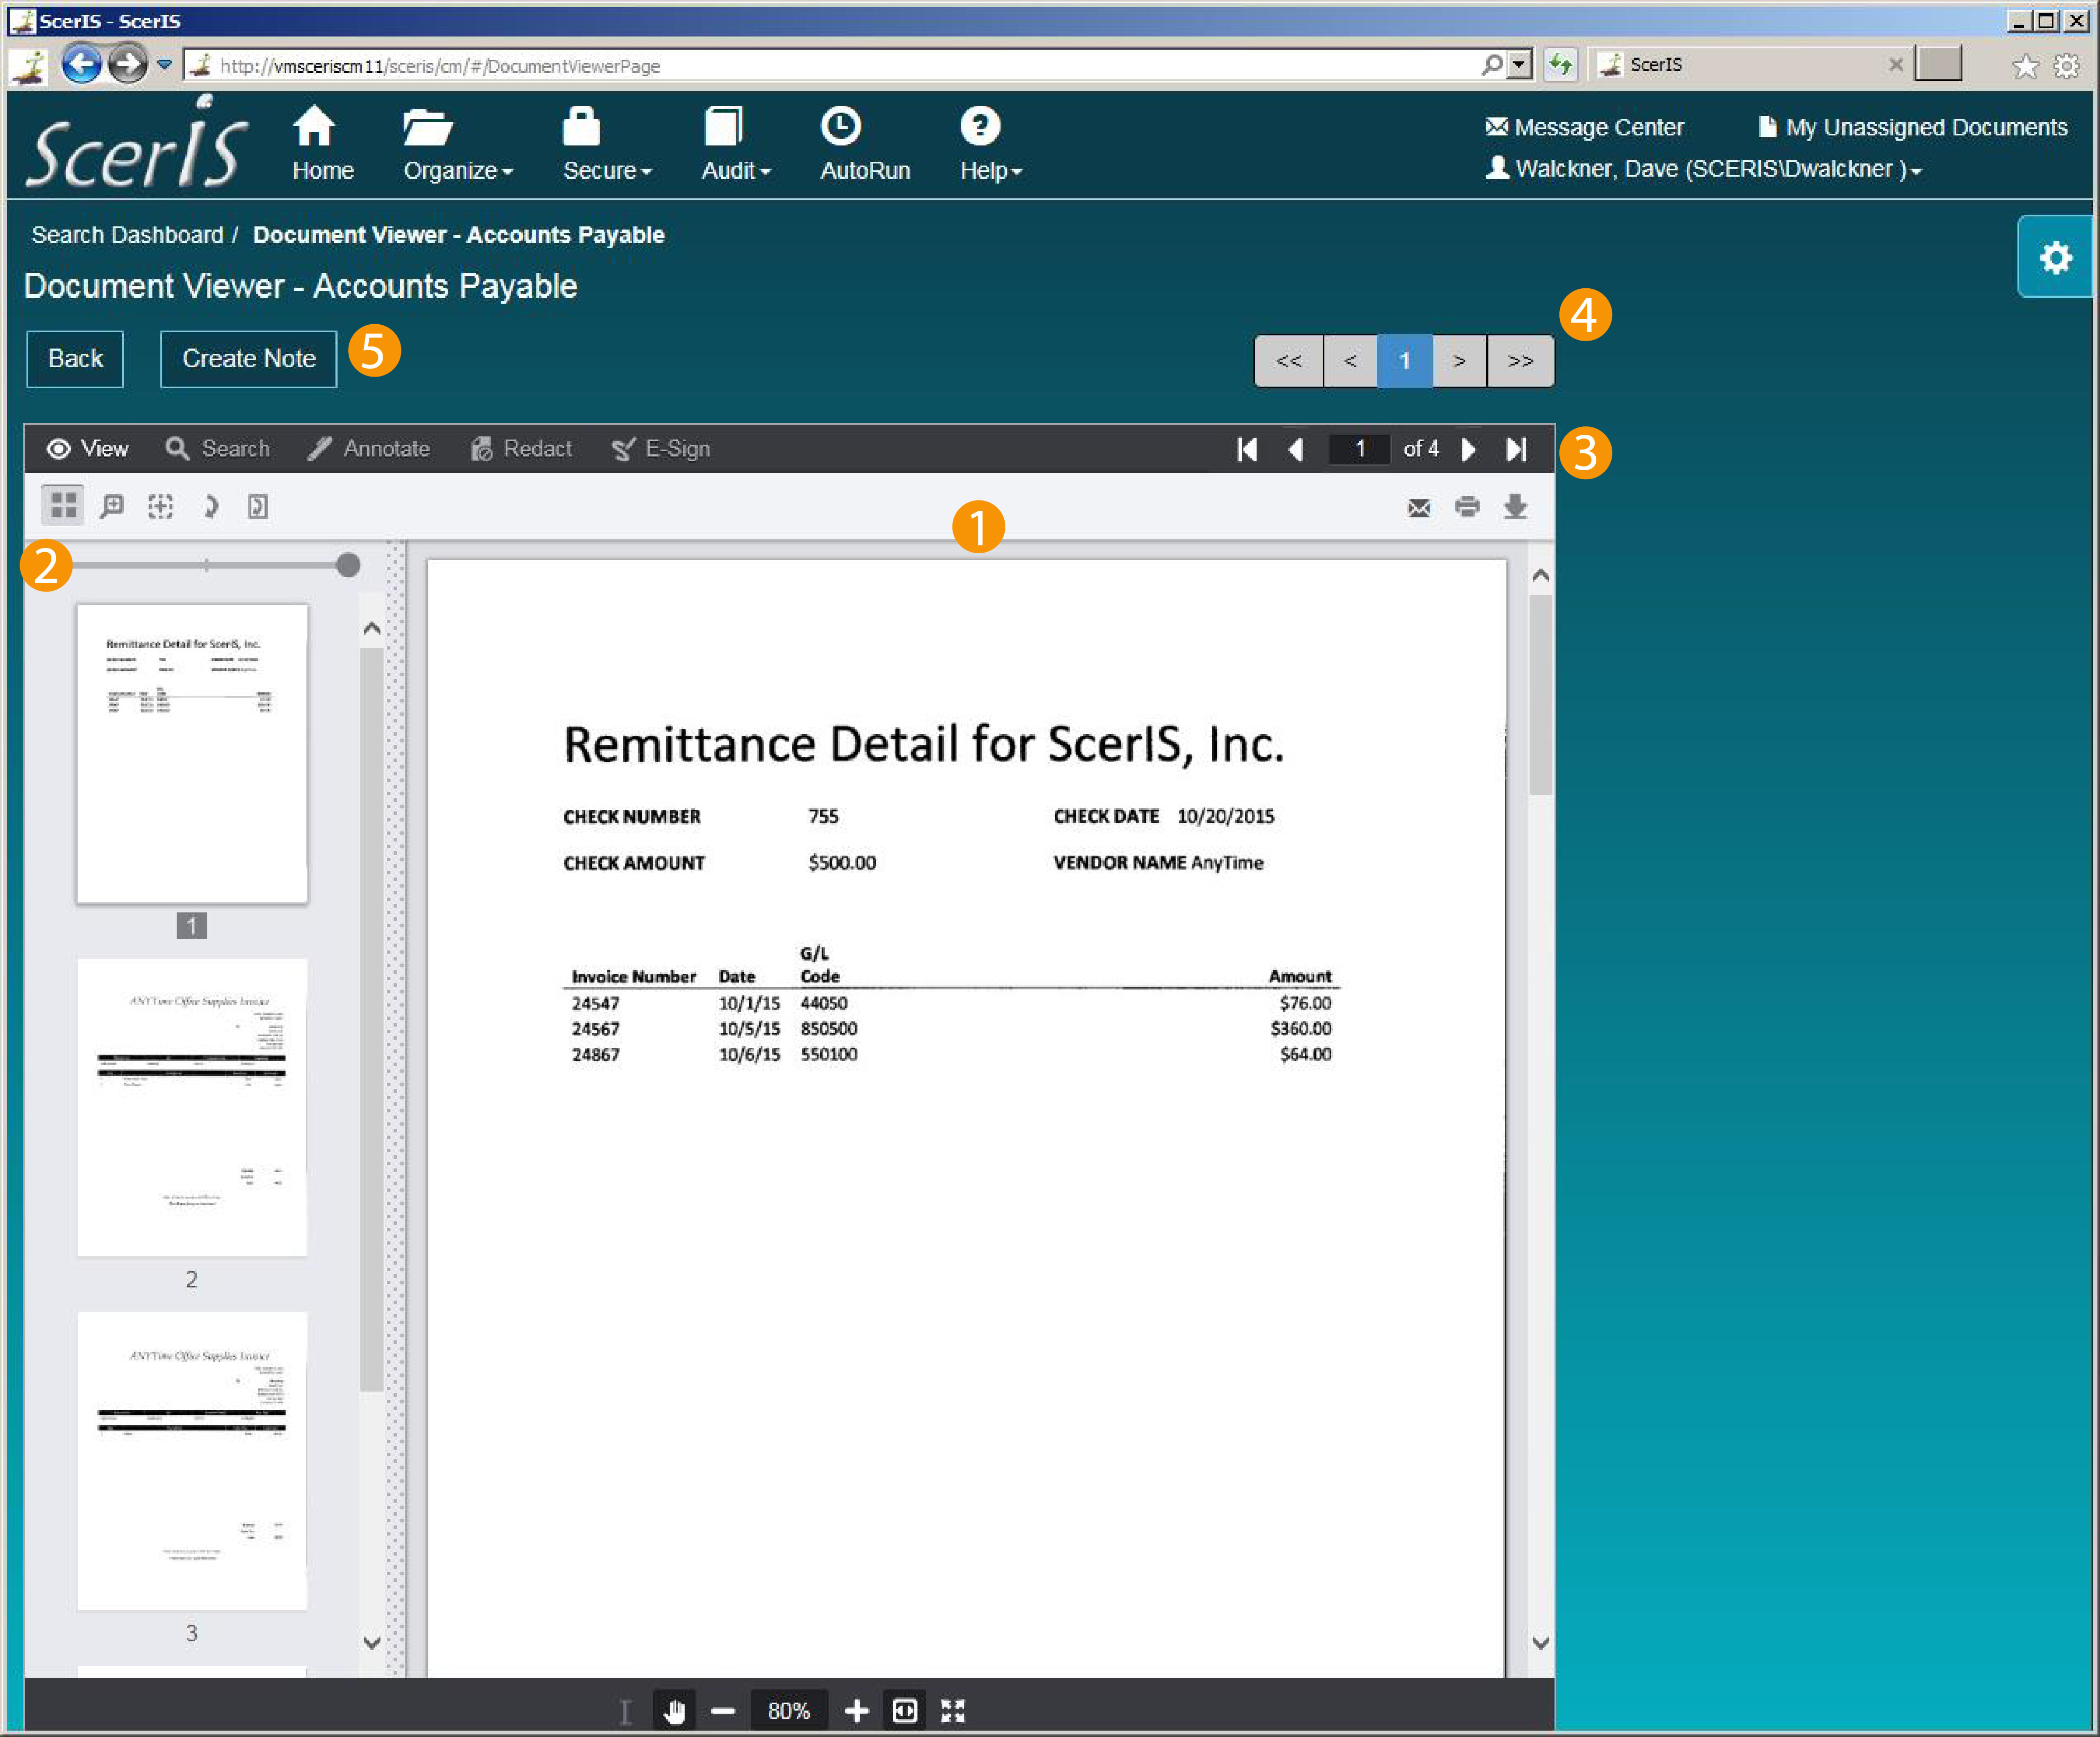Enter full screen viewer mode
The width and height of the screenshot is (2100, 1737).
(x=952, y=1711)
